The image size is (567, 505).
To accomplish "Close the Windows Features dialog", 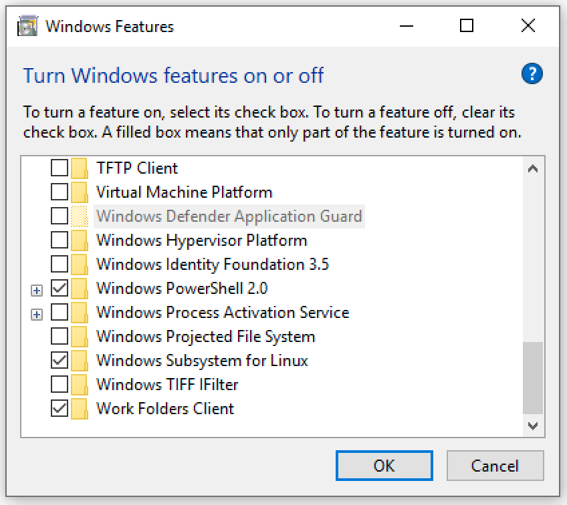I will click(x=528, y=26).
